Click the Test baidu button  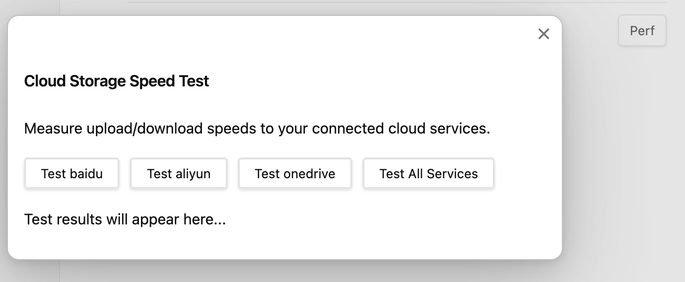coord(72,174)
